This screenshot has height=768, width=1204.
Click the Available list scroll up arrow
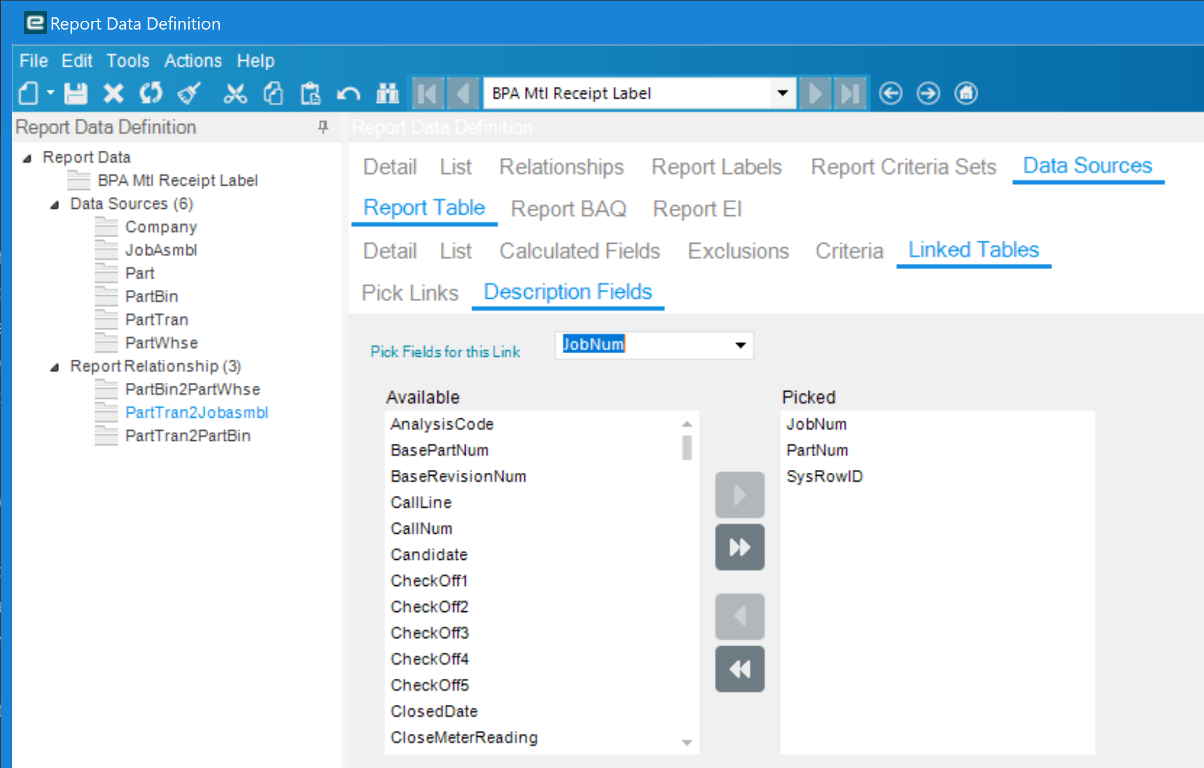[x=687, y=424]
